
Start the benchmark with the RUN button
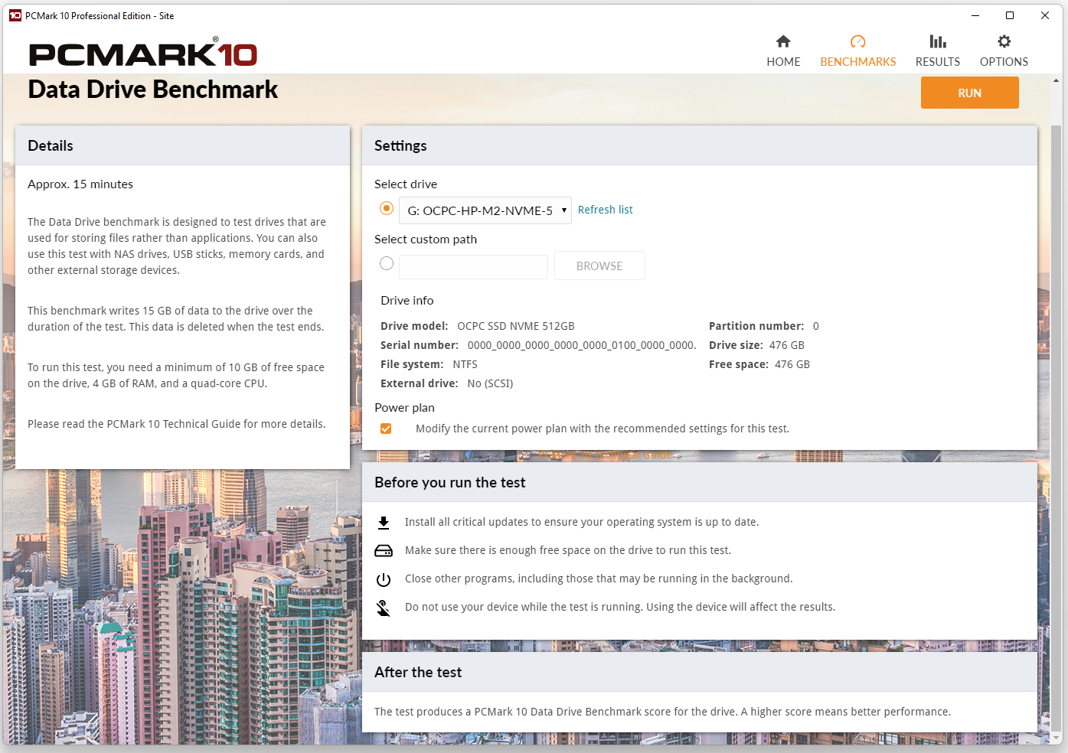pyautogui.click(x=969, y=93)
